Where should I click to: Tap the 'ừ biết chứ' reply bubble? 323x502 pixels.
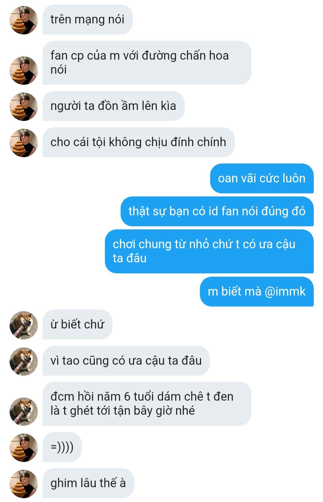pyautogui.click(x=77, y=324)
